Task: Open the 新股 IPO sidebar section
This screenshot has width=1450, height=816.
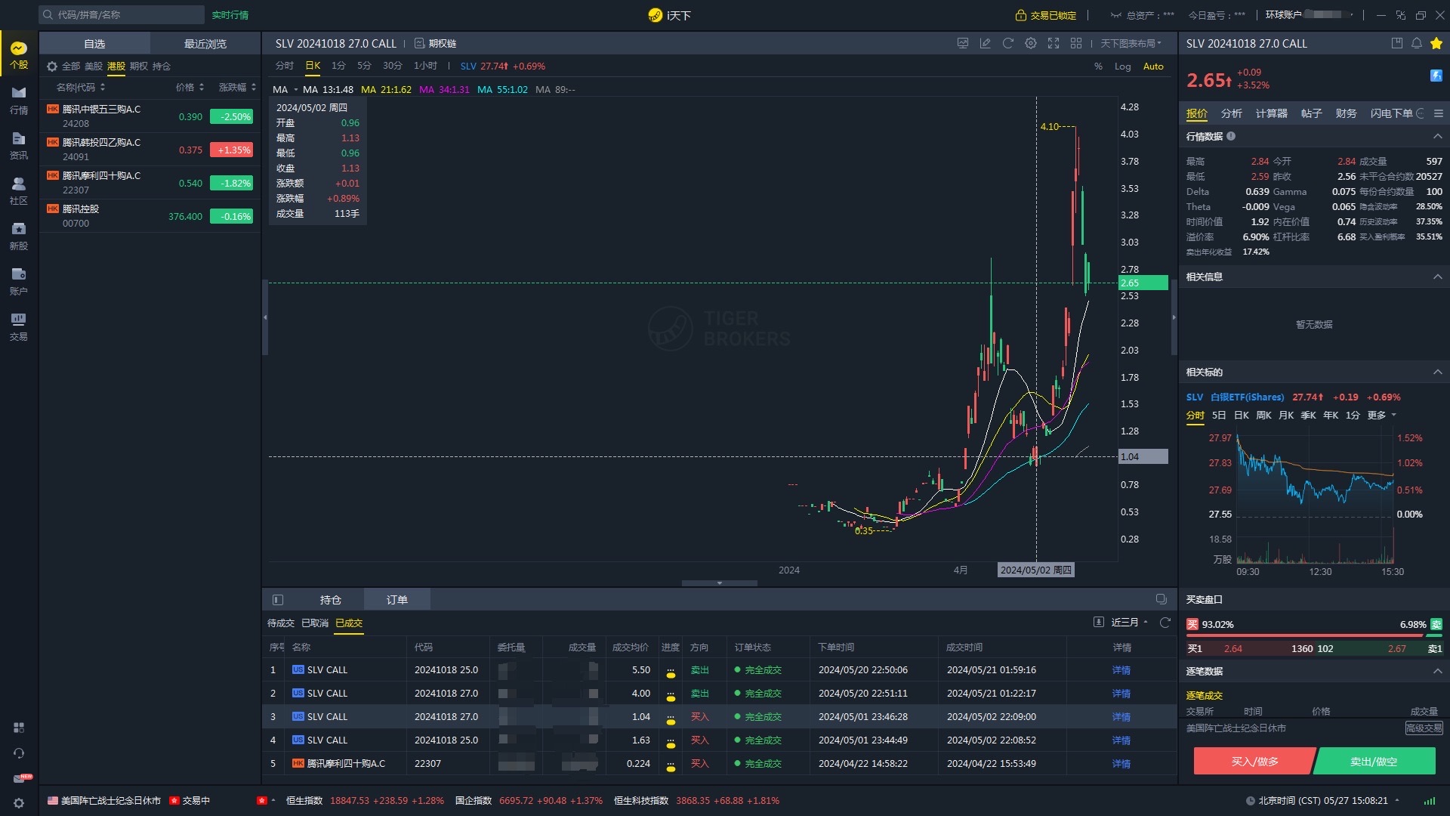Action: [x=18, y=236]
